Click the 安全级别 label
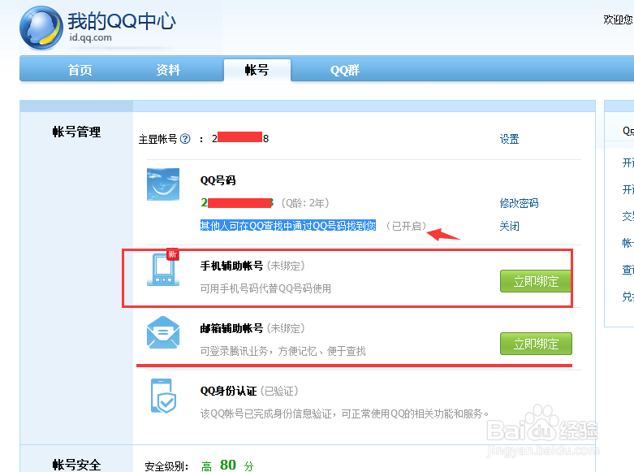This screenshot has height=472, width=634. [x=166, y=466]
